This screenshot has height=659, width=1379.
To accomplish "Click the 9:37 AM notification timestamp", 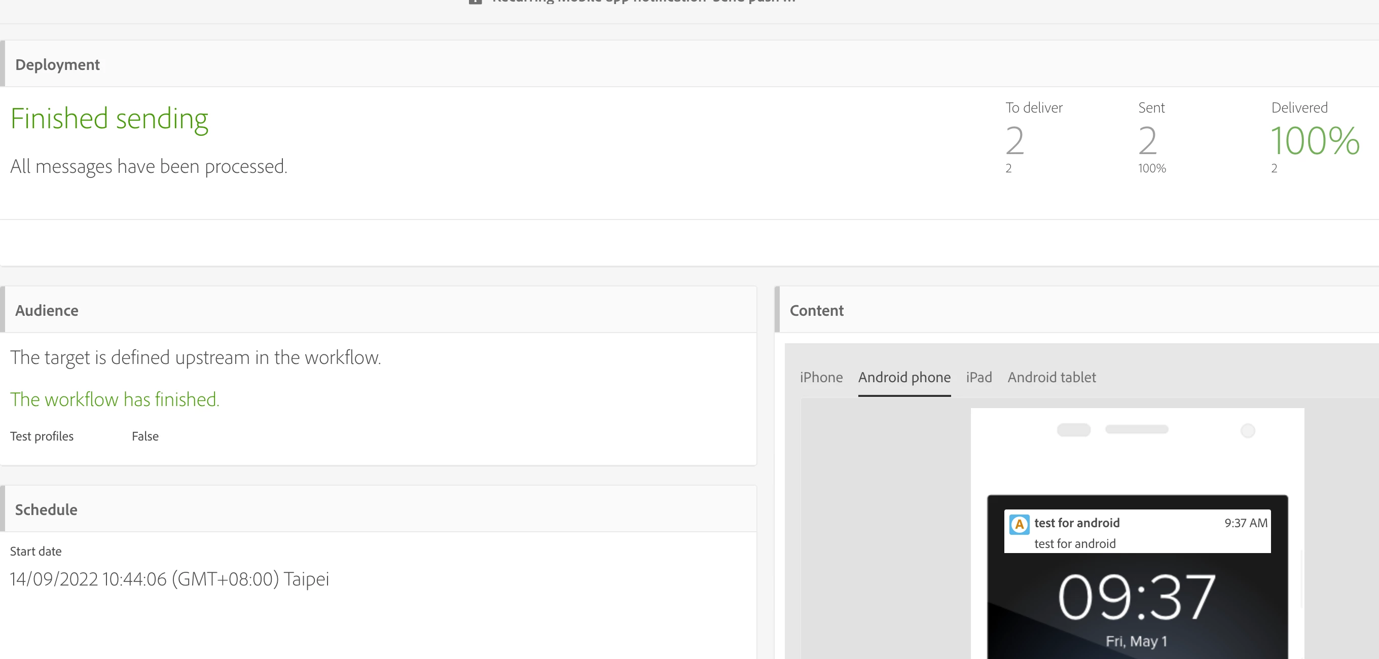I will [x=1246, y=523].
